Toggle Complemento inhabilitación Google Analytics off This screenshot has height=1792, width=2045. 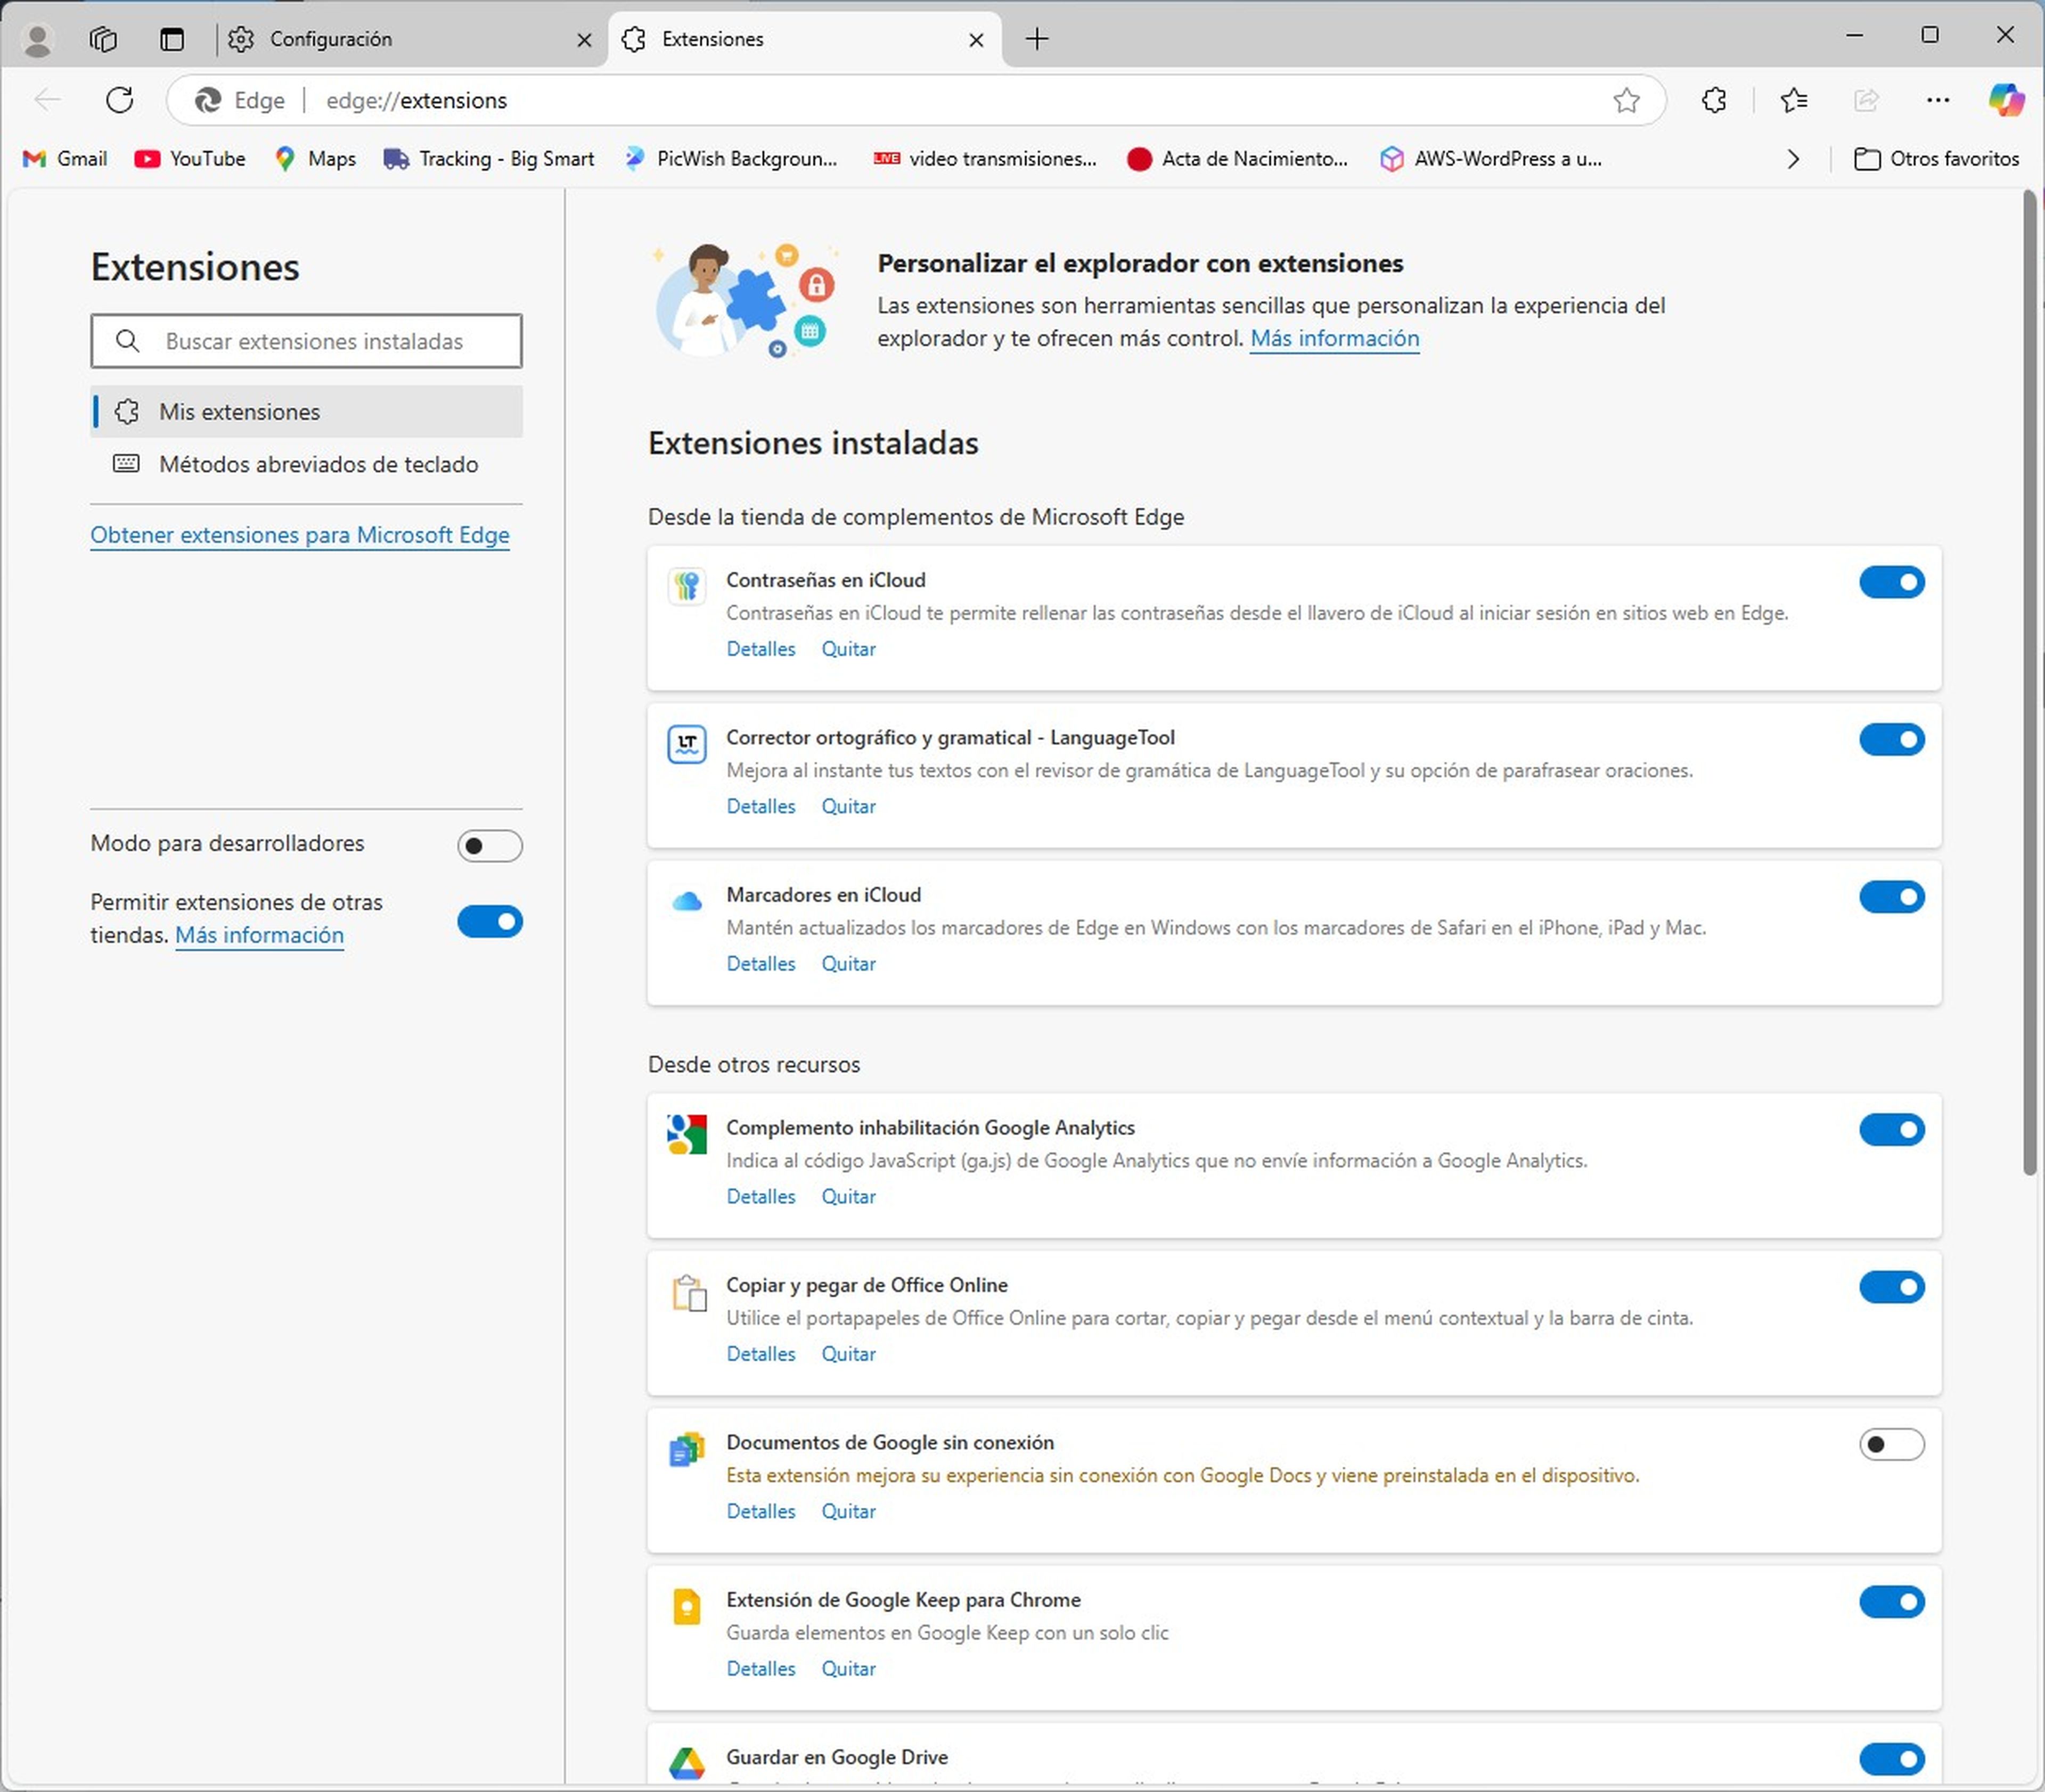[1891, 1129]
